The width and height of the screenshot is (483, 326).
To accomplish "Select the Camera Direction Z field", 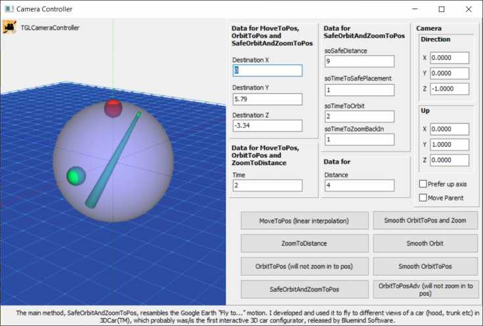I will [450, 89].
